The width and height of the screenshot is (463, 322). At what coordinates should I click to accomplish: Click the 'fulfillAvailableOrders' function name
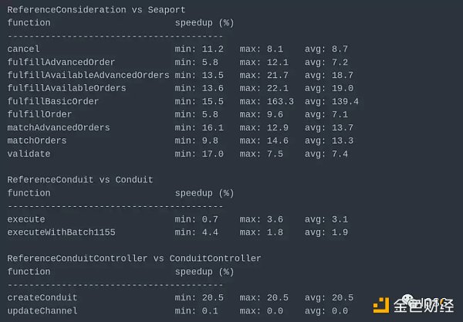click(66, 88)
